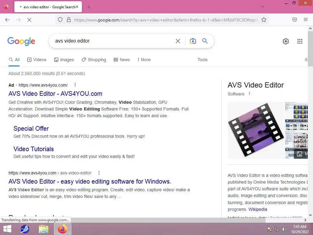Close the Google Search tab
Image resolution: width=313 pixels, height=235 pixels.
click(77, 7)
